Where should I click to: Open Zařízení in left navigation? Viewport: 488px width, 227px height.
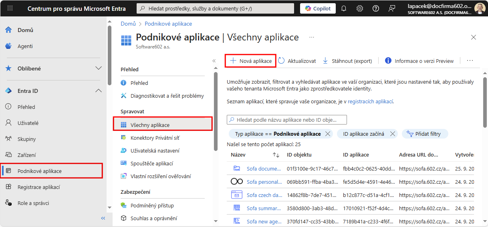click(26, 155)
